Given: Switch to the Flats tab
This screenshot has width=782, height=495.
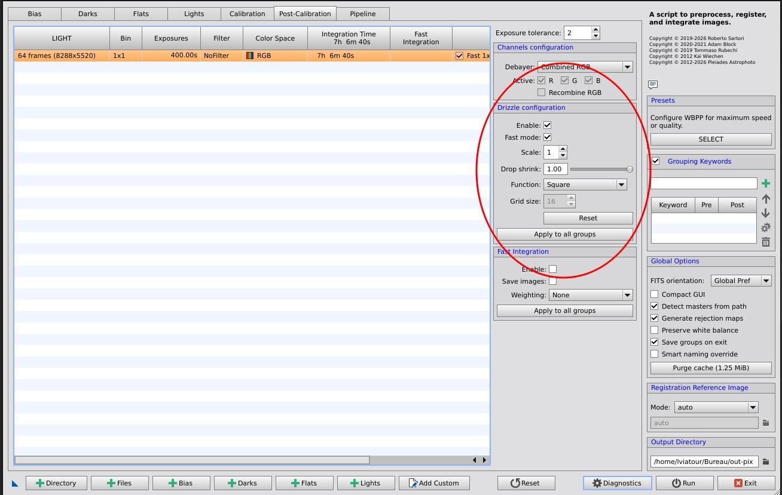Looking at the screenshot, I should (x=141, y=14).
